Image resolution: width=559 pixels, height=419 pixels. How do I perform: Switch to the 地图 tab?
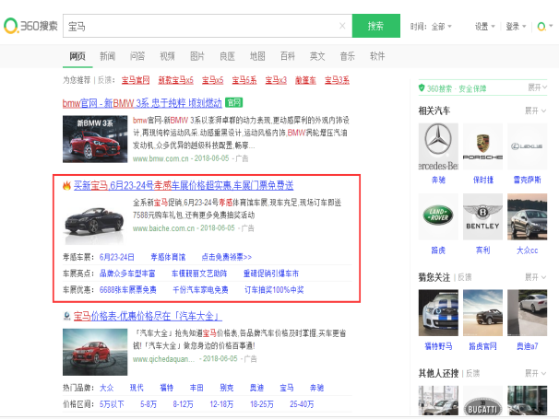click(x=257, y=56)
